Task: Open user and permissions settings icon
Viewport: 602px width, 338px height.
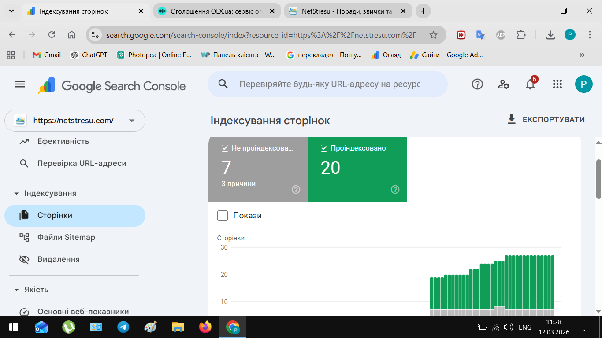Action: [504, 84]
